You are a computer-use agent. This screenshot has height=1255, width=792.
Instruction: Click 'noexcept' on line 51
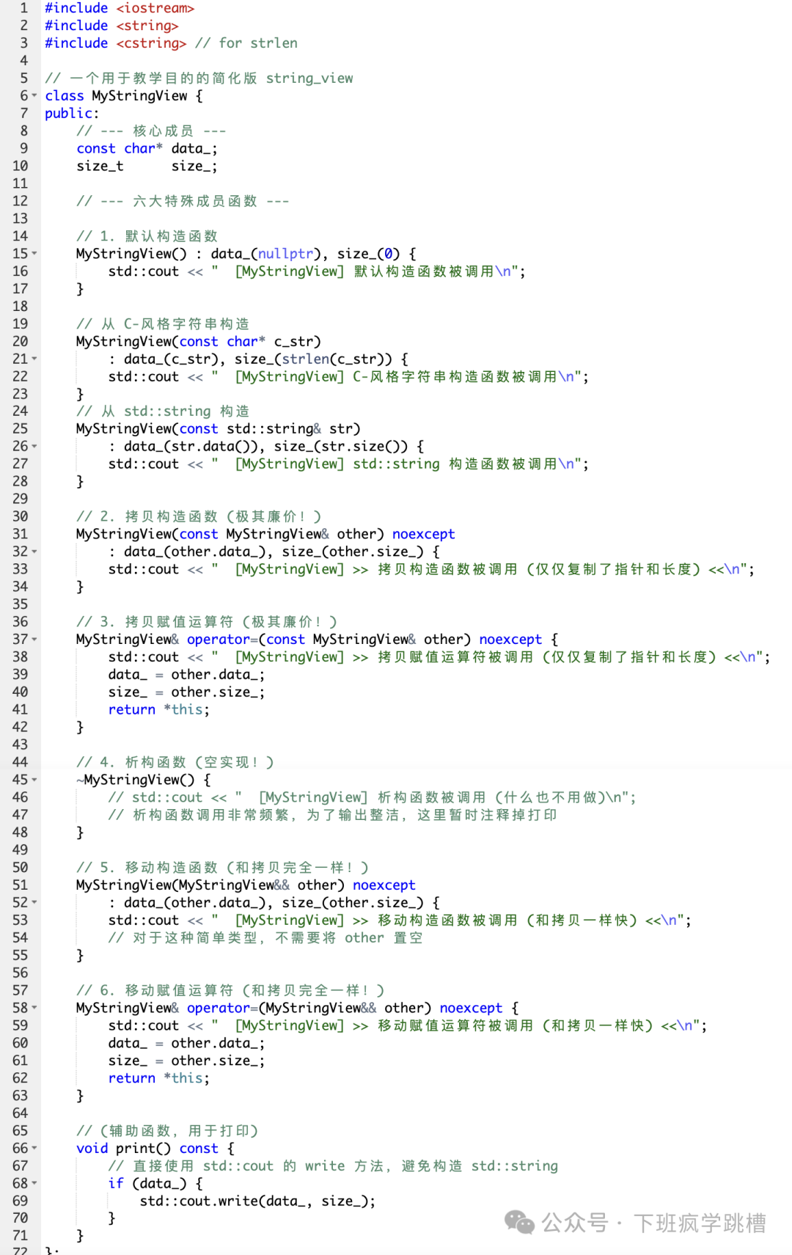click(384, 885)
